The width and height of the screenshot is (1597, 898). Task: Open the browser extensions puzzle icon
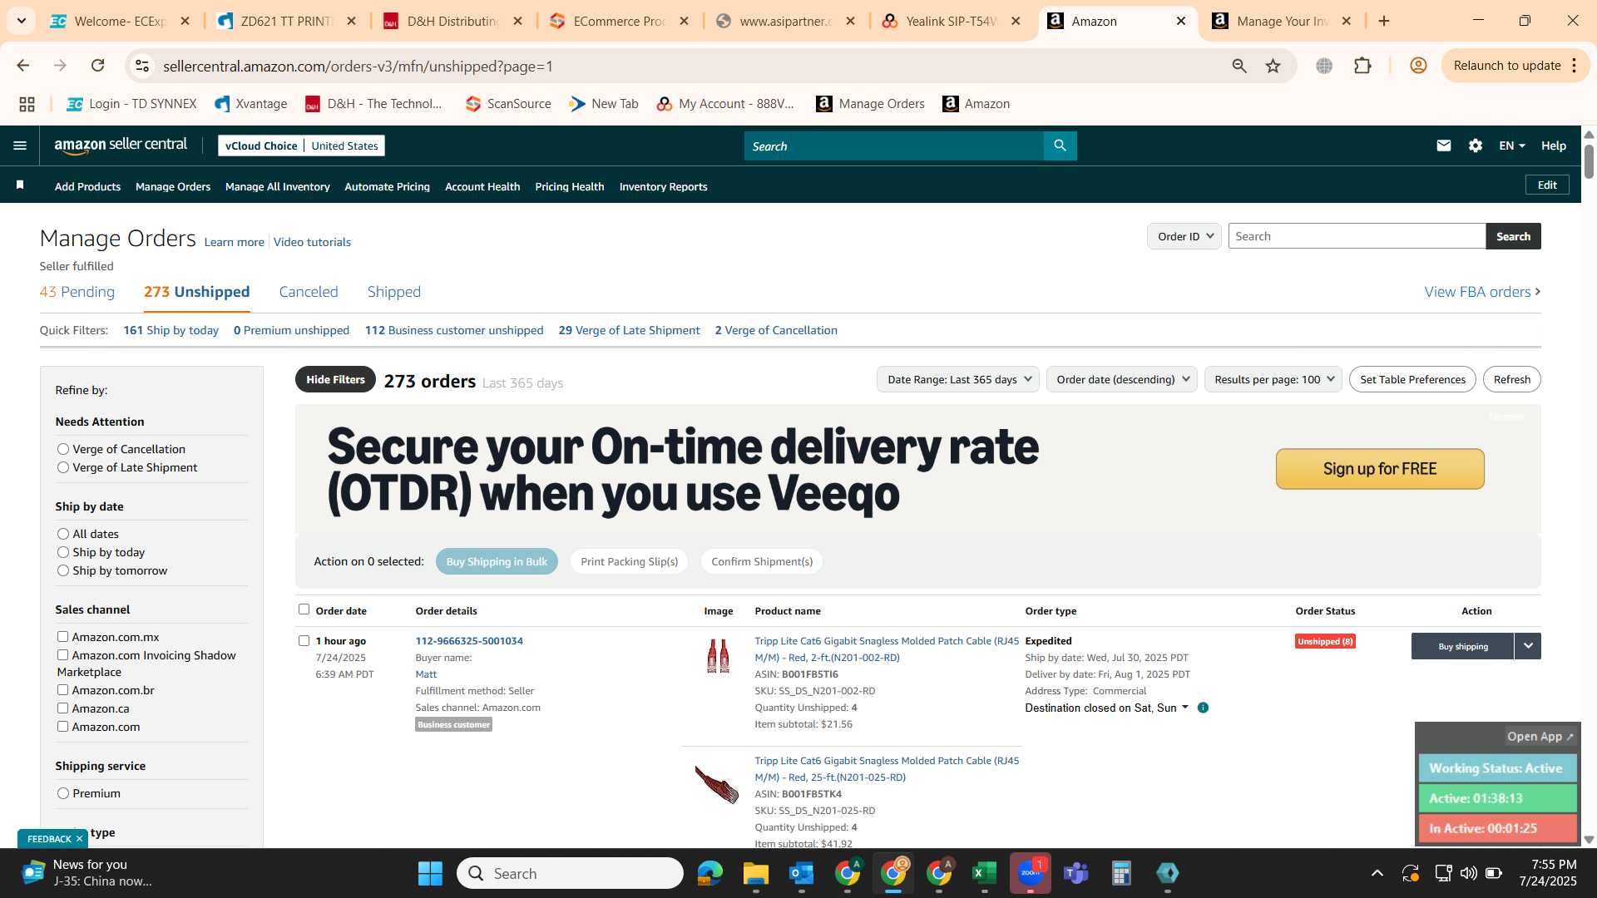pos(1362,66)
